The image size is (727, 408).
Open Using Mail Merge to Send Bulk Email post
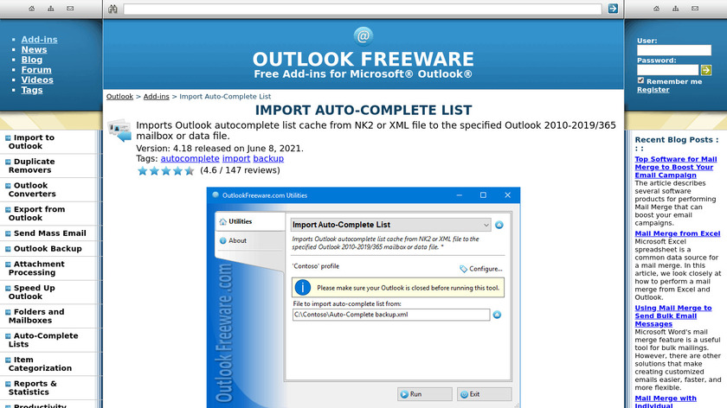(672, 316)
